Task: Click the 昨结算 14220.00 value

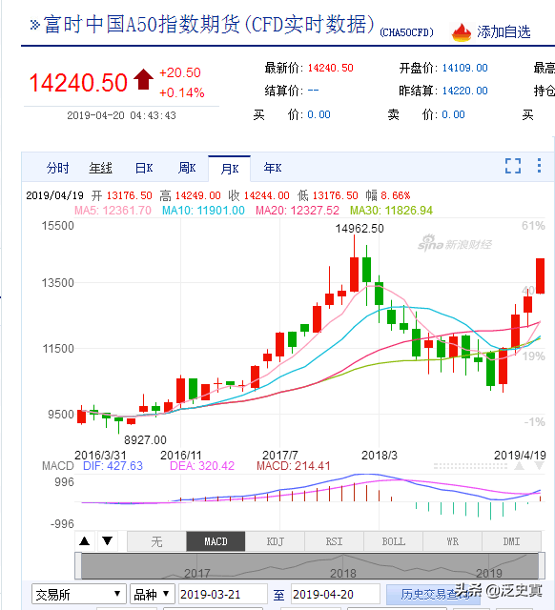Action: click(x=464, y=91)
